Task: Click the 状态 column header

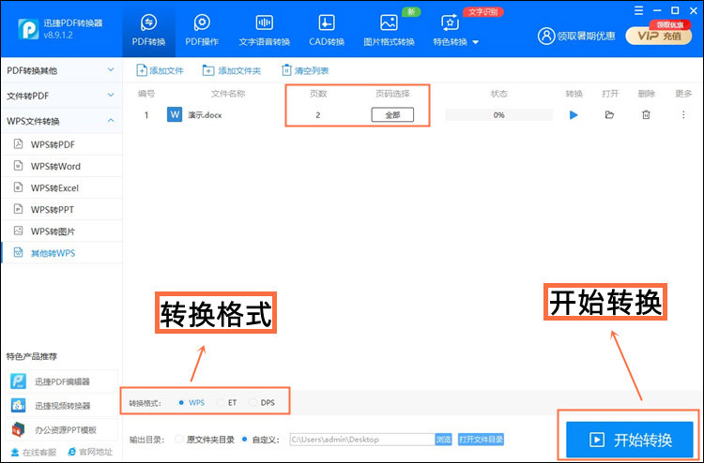Action: point(498,94)
